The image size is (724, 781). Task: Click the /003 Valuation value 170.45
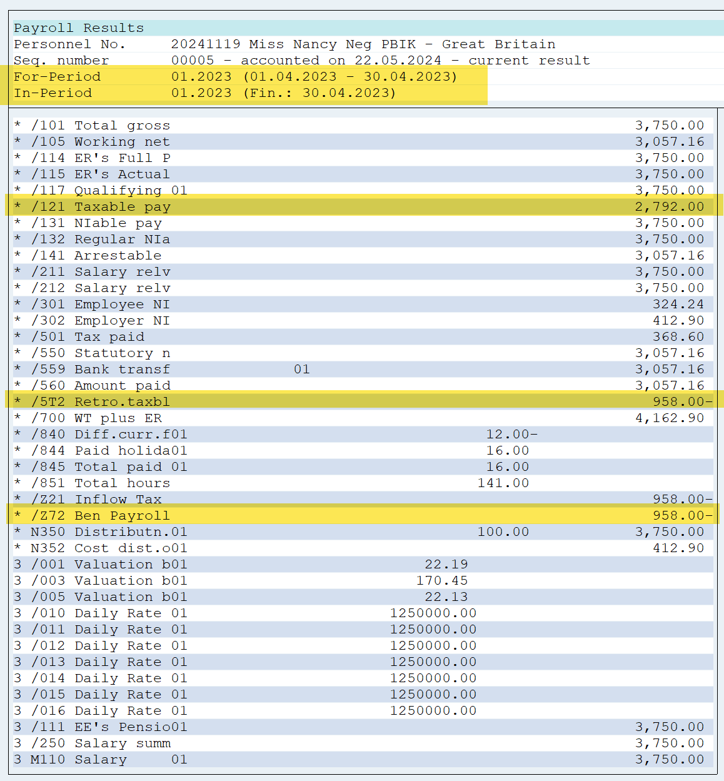(x=442, y=581)
